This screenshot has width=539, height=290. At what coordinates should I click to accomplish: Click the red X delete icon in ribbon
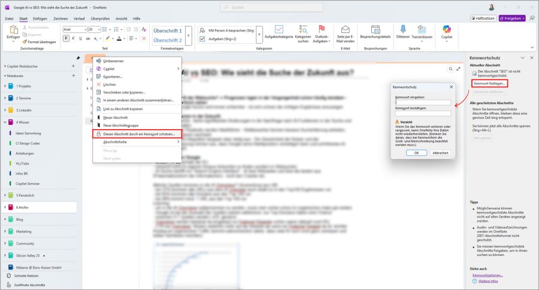click(144, 38)
